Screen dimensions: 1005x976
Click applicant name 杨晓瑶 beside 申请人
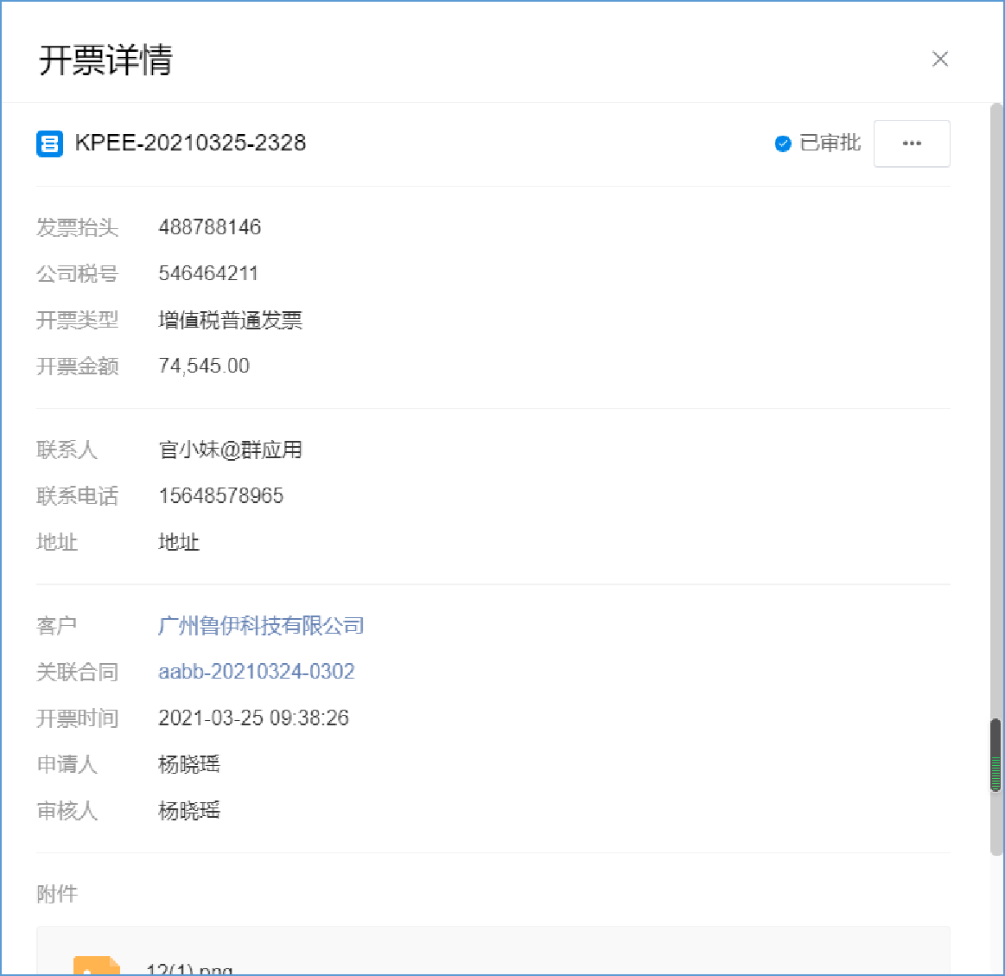point(189,764)
